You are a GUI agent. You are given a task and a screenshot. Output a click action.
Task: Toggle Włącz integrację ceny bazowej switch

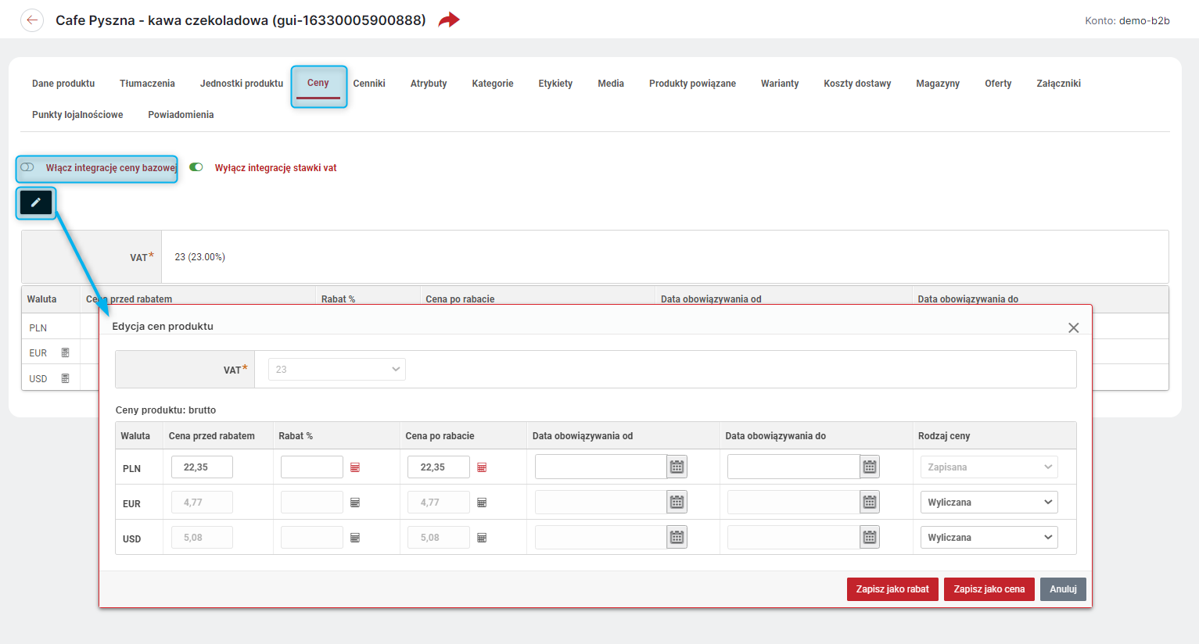pos(27,167)
